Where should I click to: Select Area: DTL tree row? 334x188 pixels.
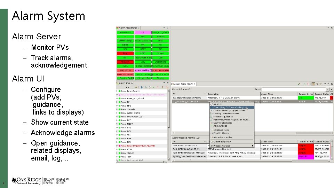point(142,127)
